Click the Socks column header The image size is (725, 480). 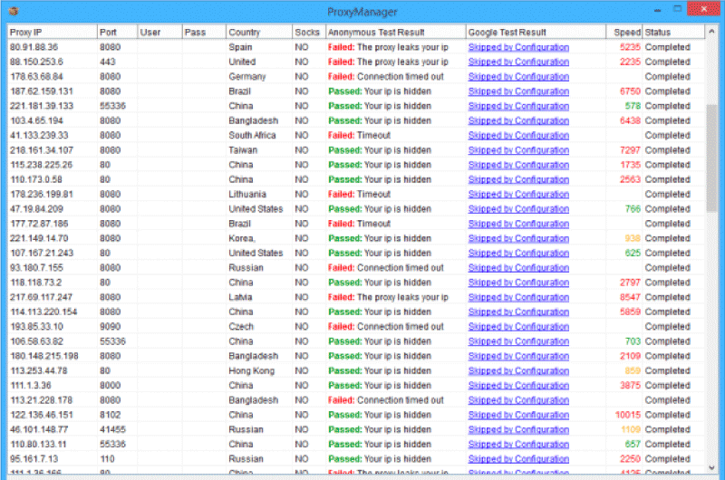click(x=309, y=32)
